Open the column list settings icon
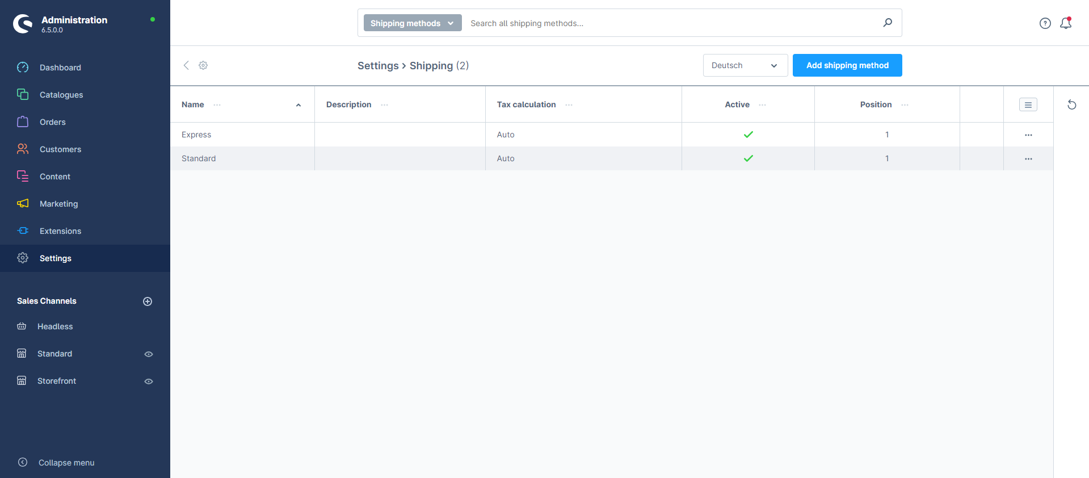 (1028, 104)
